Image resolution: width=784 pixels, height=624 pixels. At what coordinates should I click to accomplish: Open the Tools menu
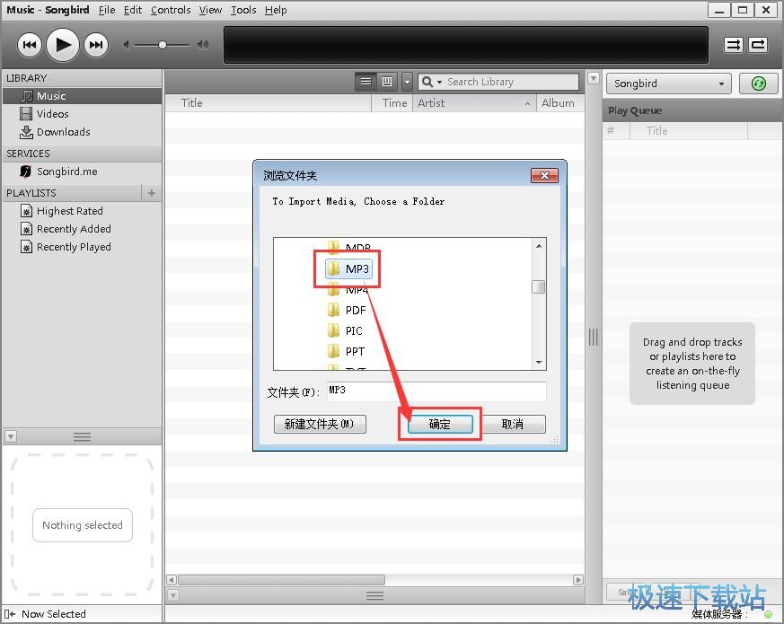242,10
